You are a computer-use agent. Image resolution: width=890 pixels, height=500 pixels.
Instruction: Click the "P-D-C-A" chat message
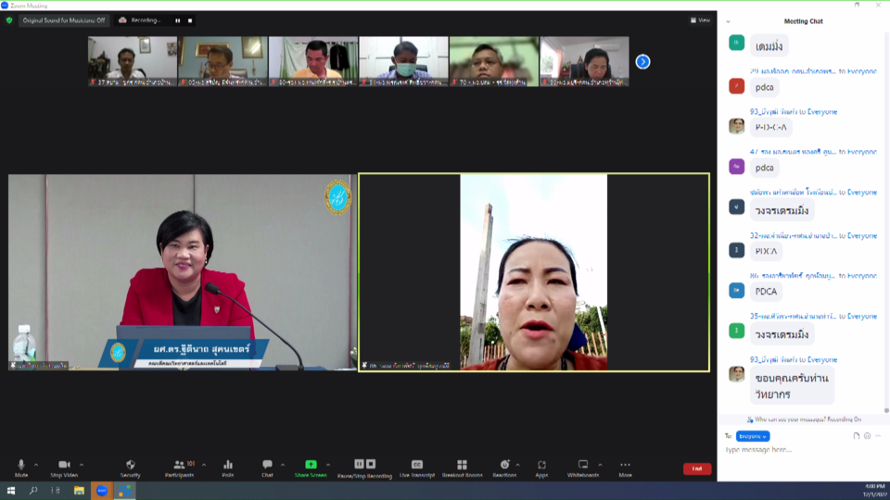(x=770, y=128)
